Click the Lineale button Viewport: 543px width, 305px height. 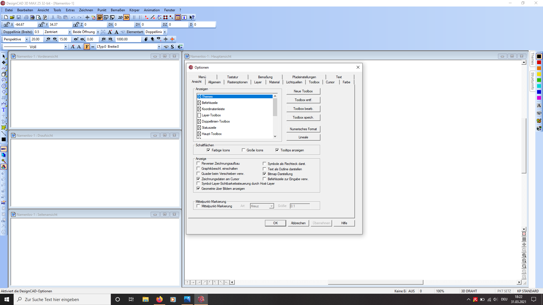pos(303,137)
